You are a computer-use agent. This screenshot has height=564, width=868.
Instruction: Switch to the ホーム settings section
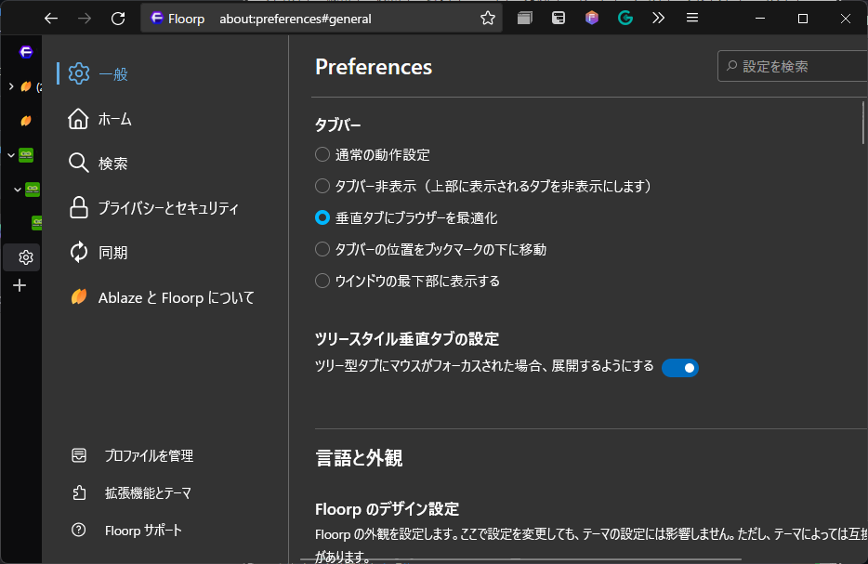(115, 118)
